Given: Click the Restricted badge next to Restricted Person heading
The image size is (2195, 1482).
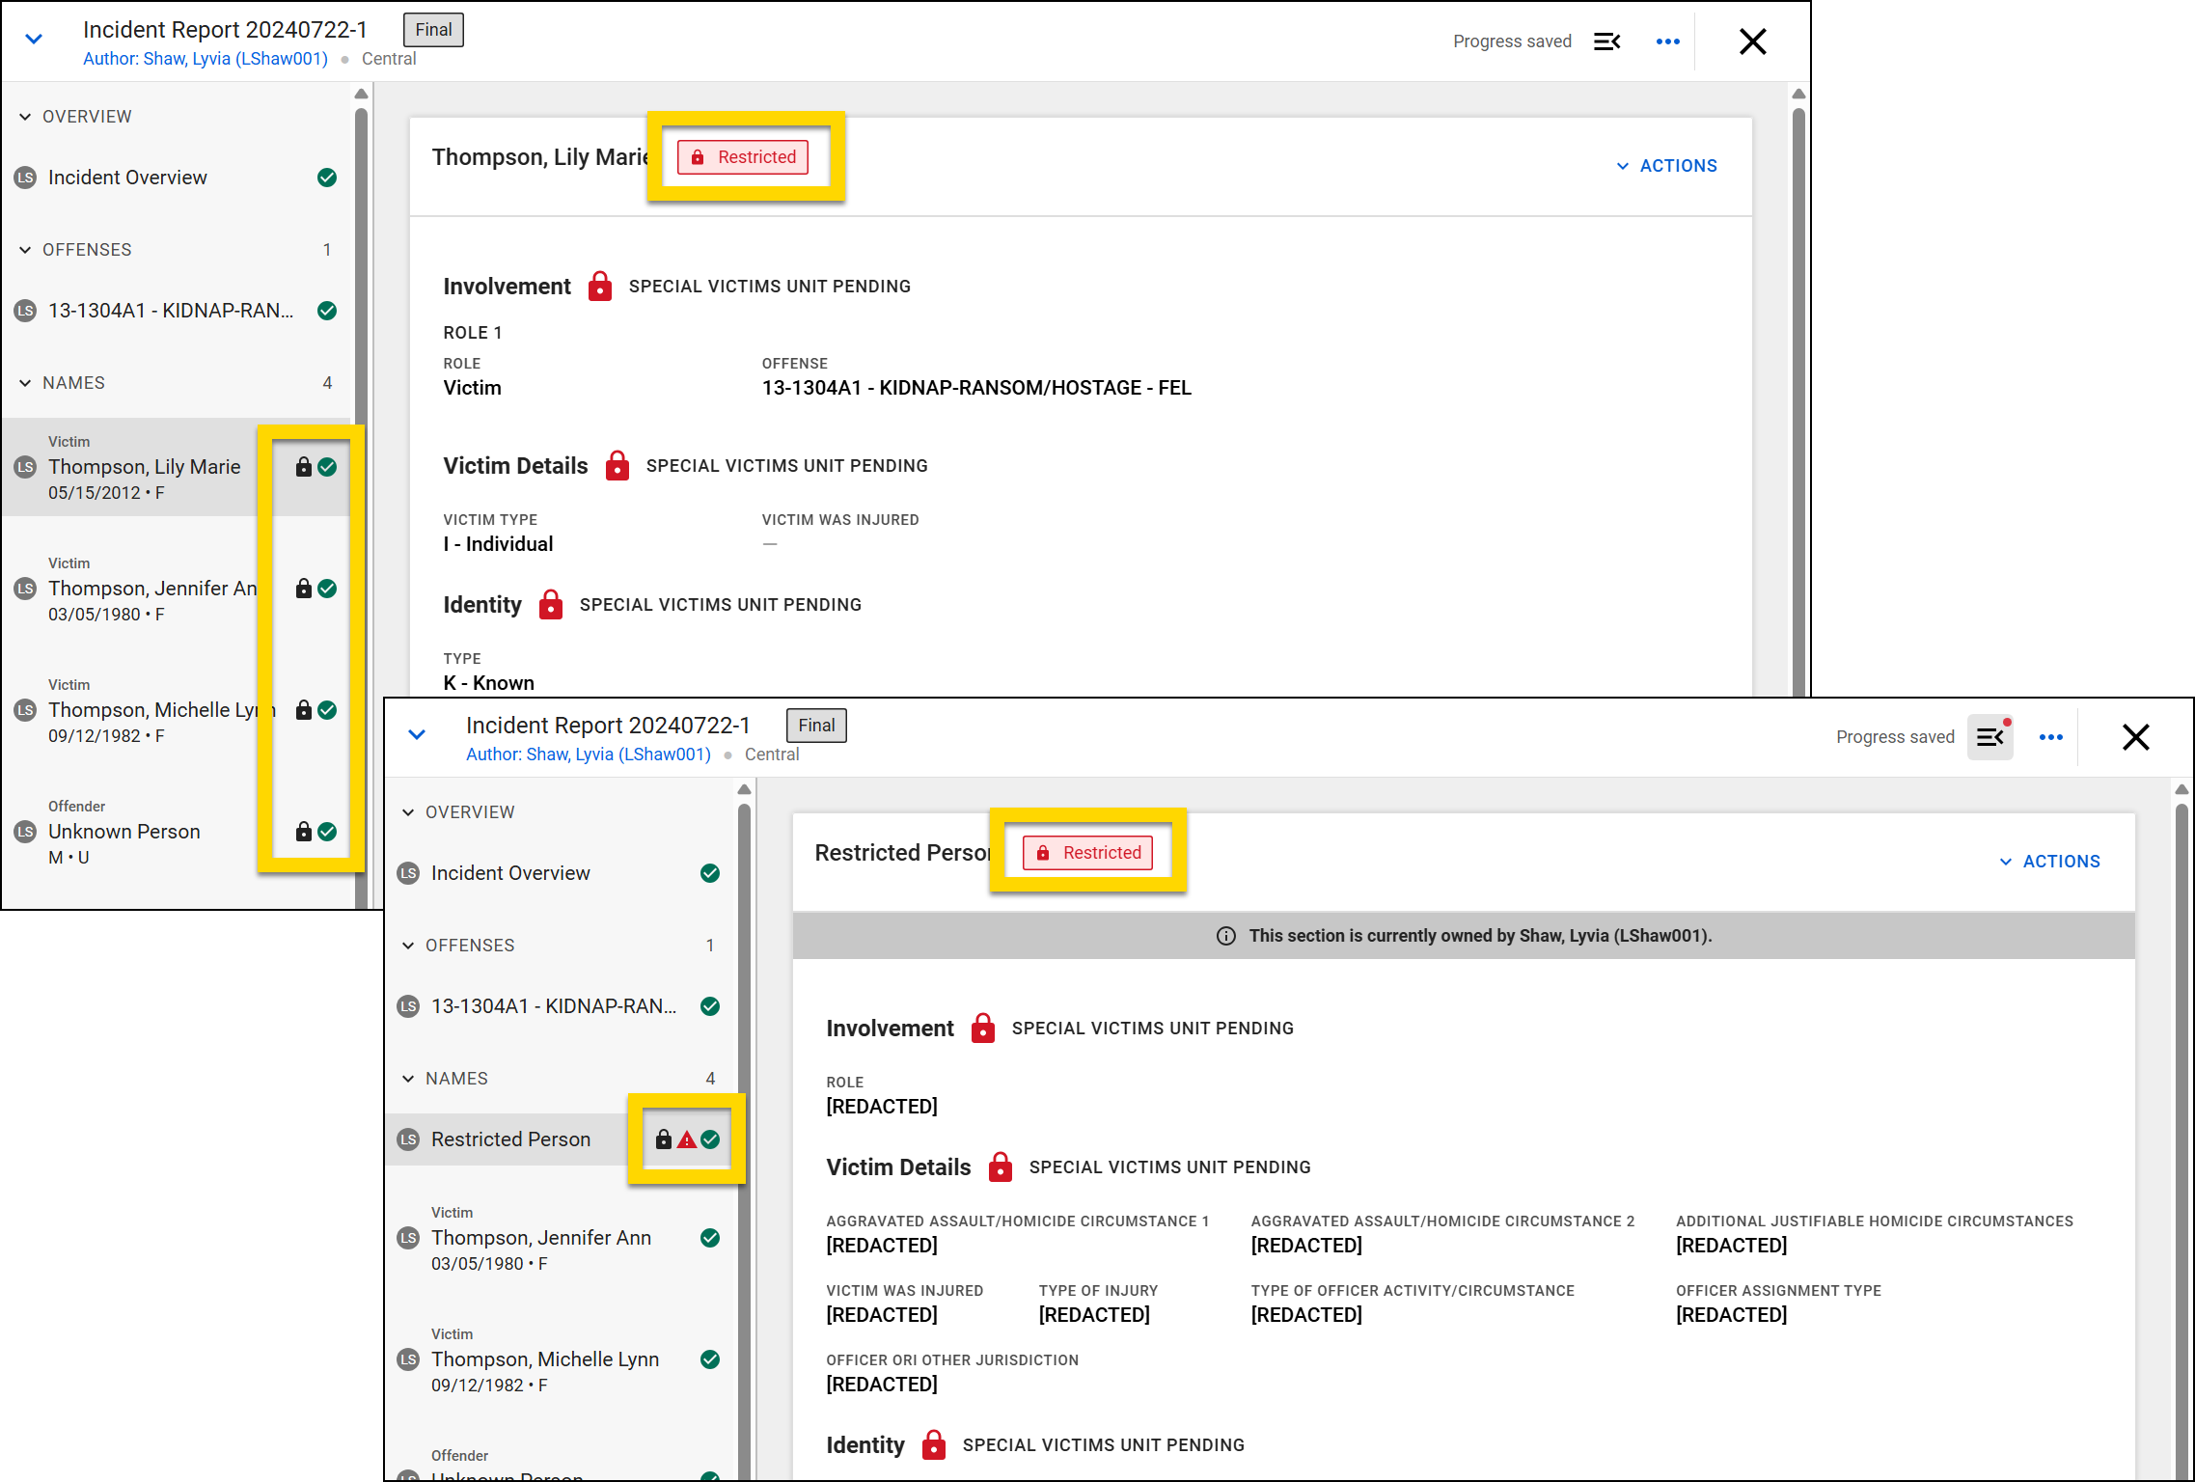Looking at the screenshot, I should [1088, 852].
